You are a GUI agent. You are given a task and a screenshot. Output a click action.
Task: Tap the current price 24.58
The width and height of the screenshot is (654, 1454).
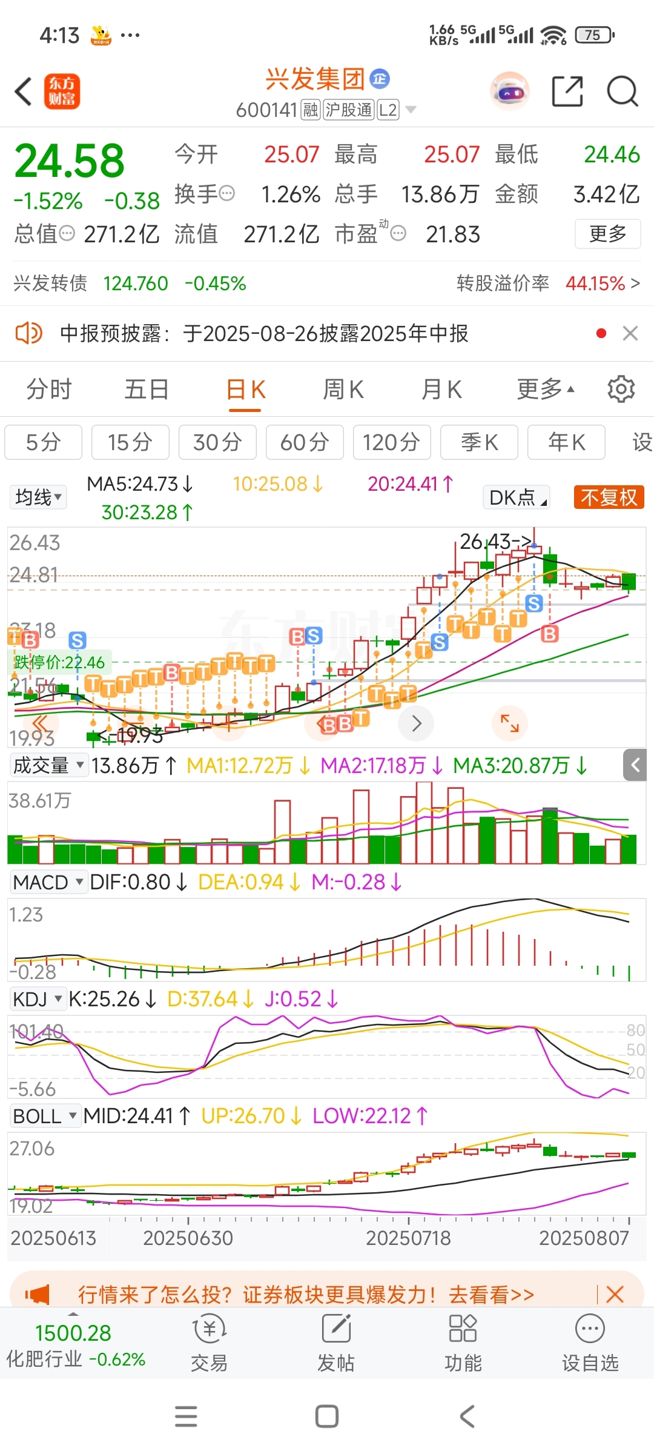click(69, 161)
